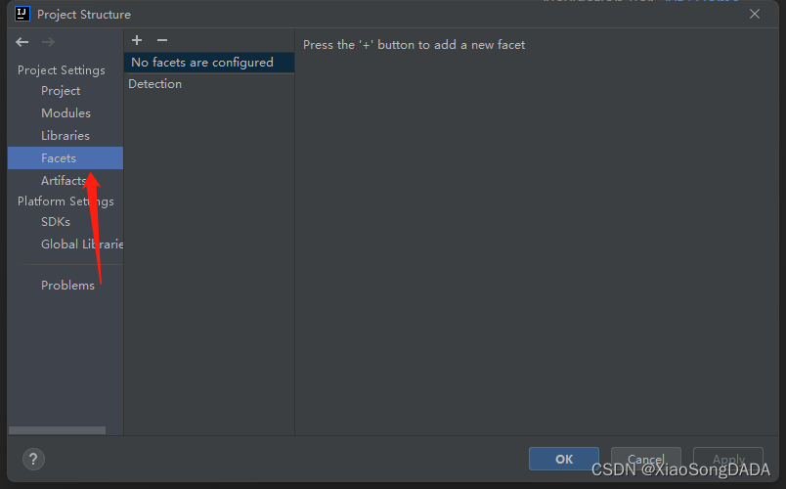Close the Project Structure dialog
786x489 pixels.
[755, 14]
